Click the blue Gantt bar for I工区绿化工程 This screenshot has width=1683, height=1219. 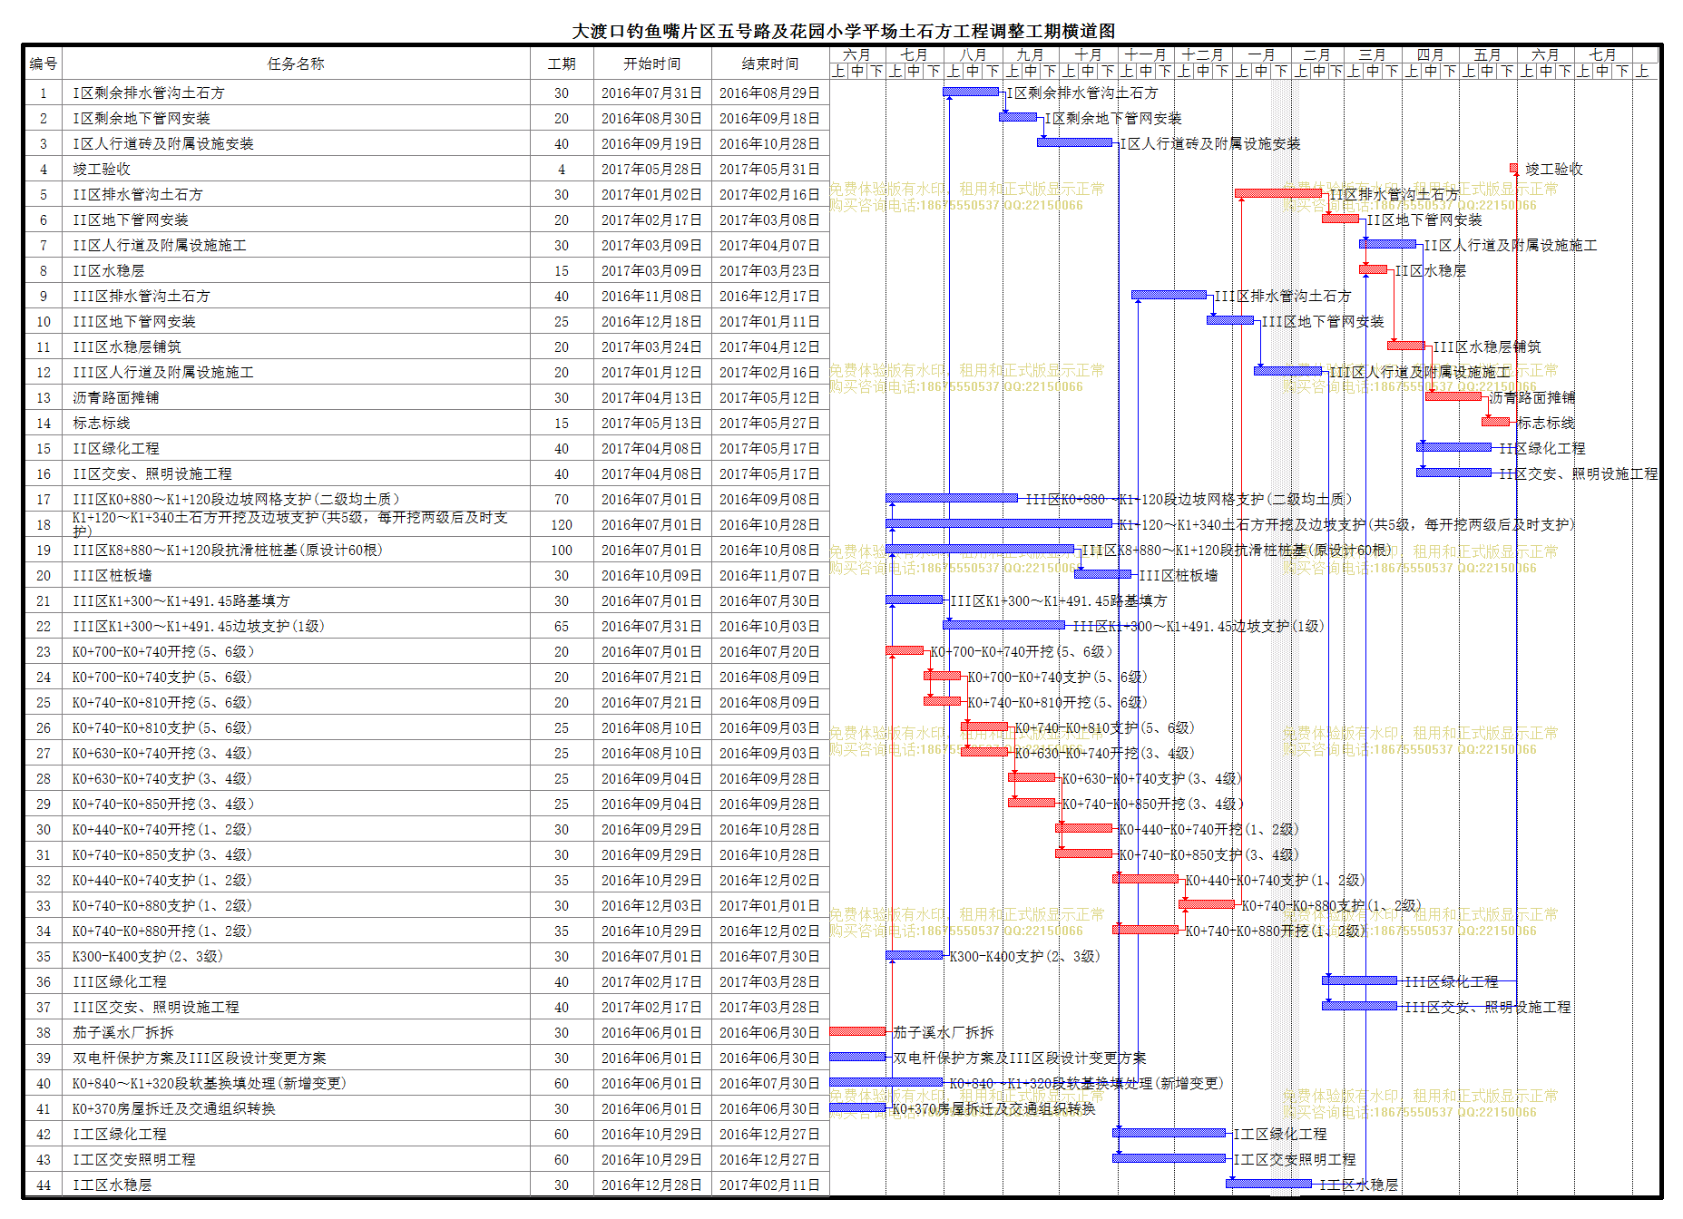point(1169,1133)
